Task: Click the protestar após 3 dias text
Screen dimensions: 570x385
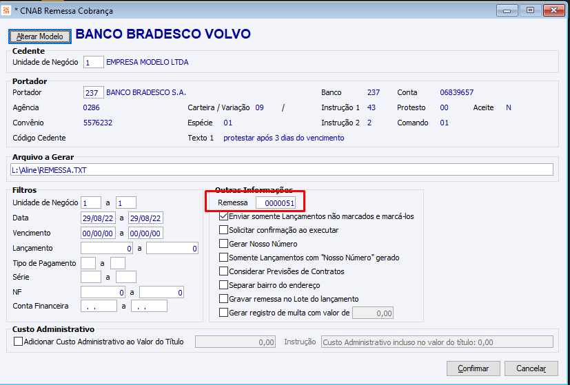Action: pos(284,138)
